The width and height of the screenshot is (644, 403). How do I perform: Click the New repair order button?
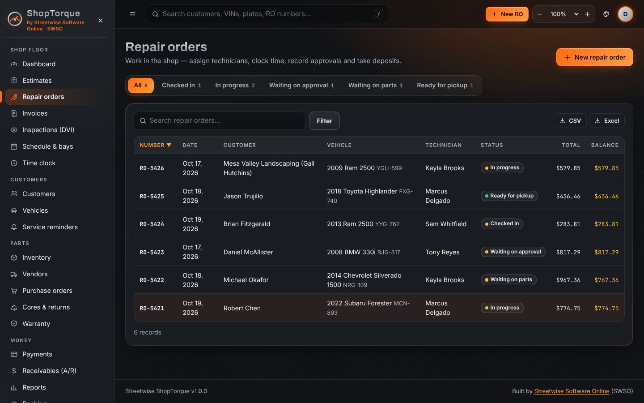594,57
